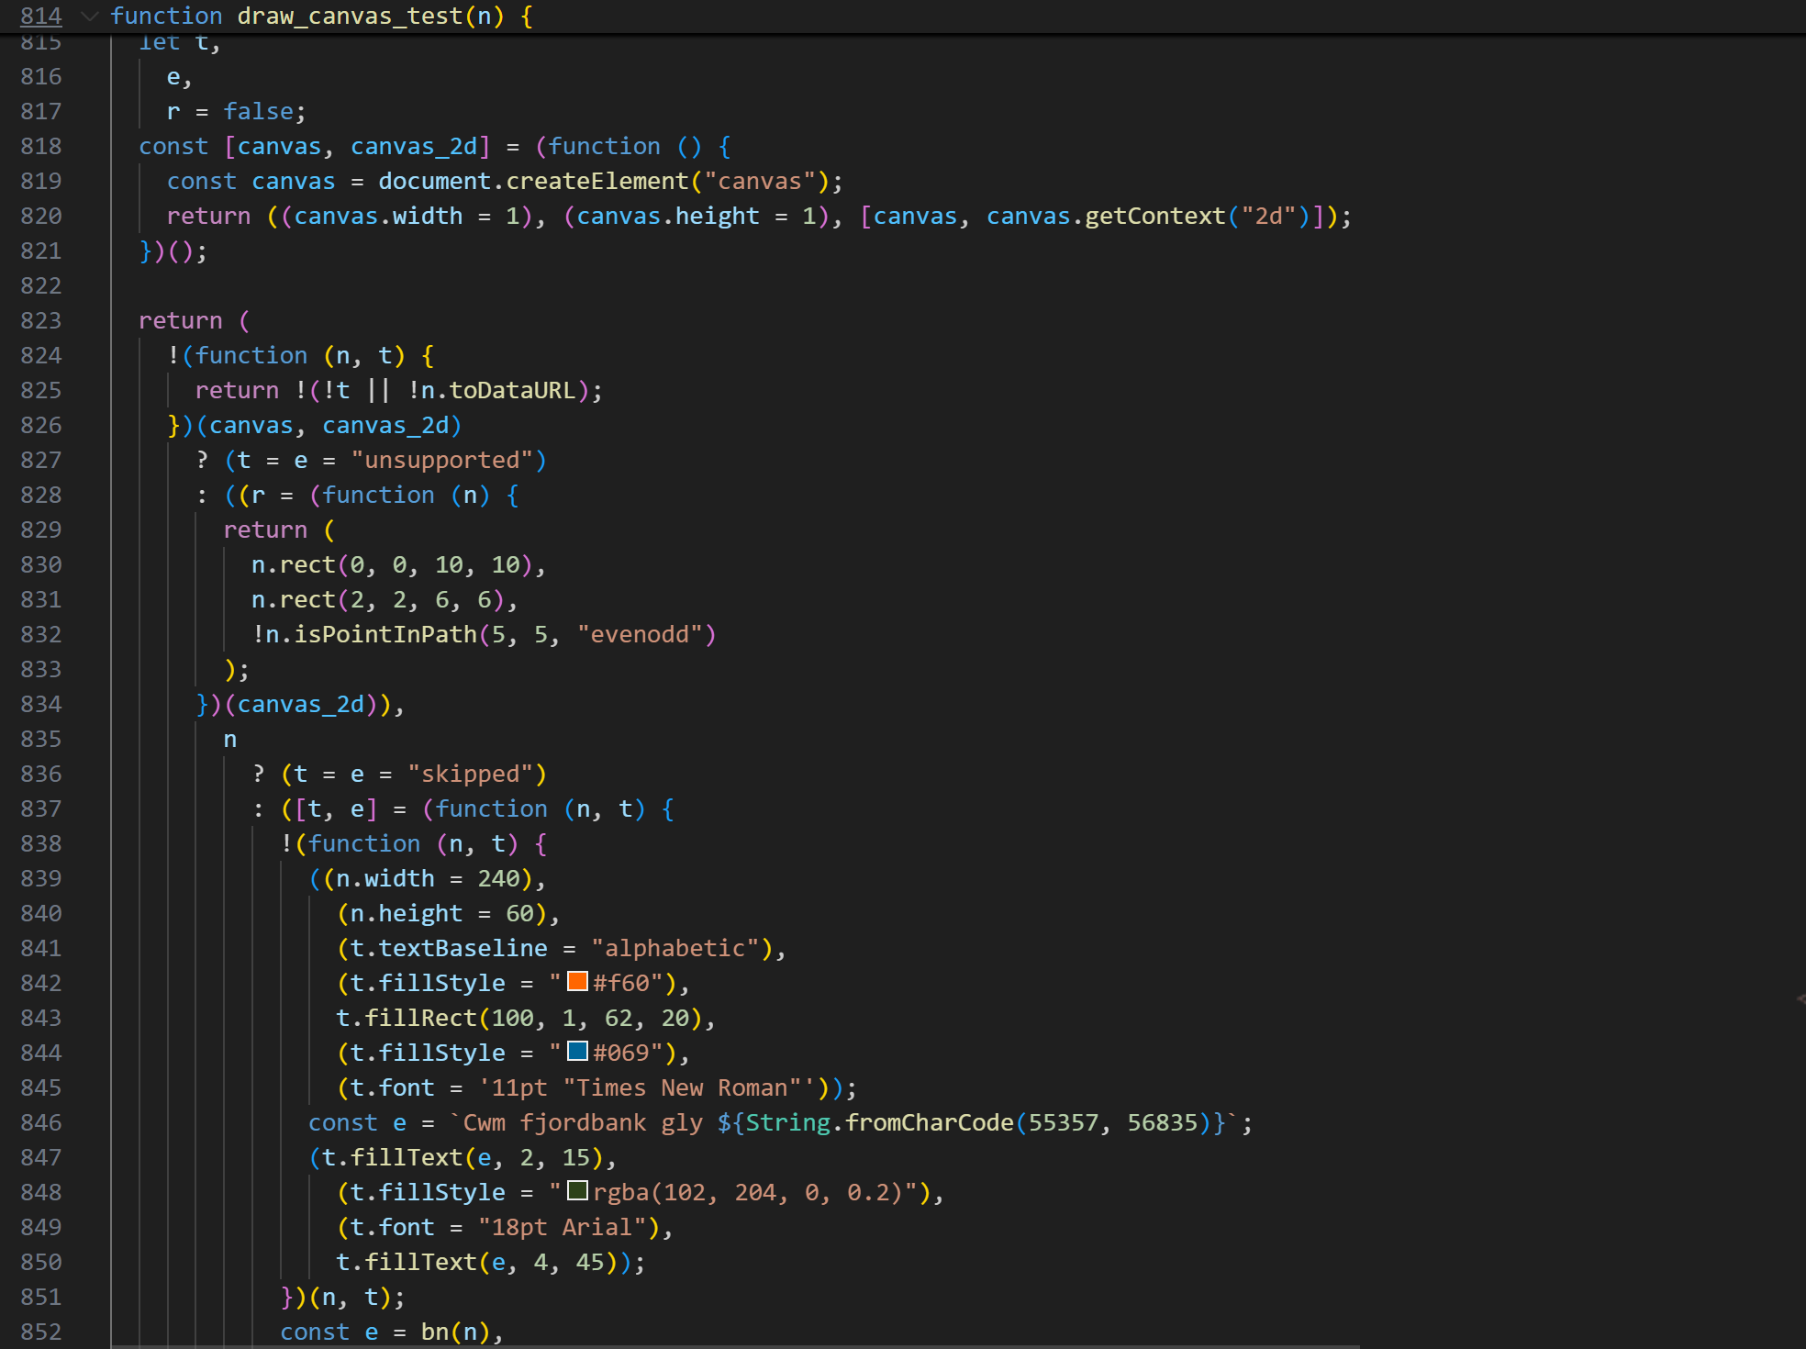Viewport: 1806px width, 1349px height.
Task: Click 'n.rect(0, 0, 10, 10)' on line 830
Action: tap(393, 564)
